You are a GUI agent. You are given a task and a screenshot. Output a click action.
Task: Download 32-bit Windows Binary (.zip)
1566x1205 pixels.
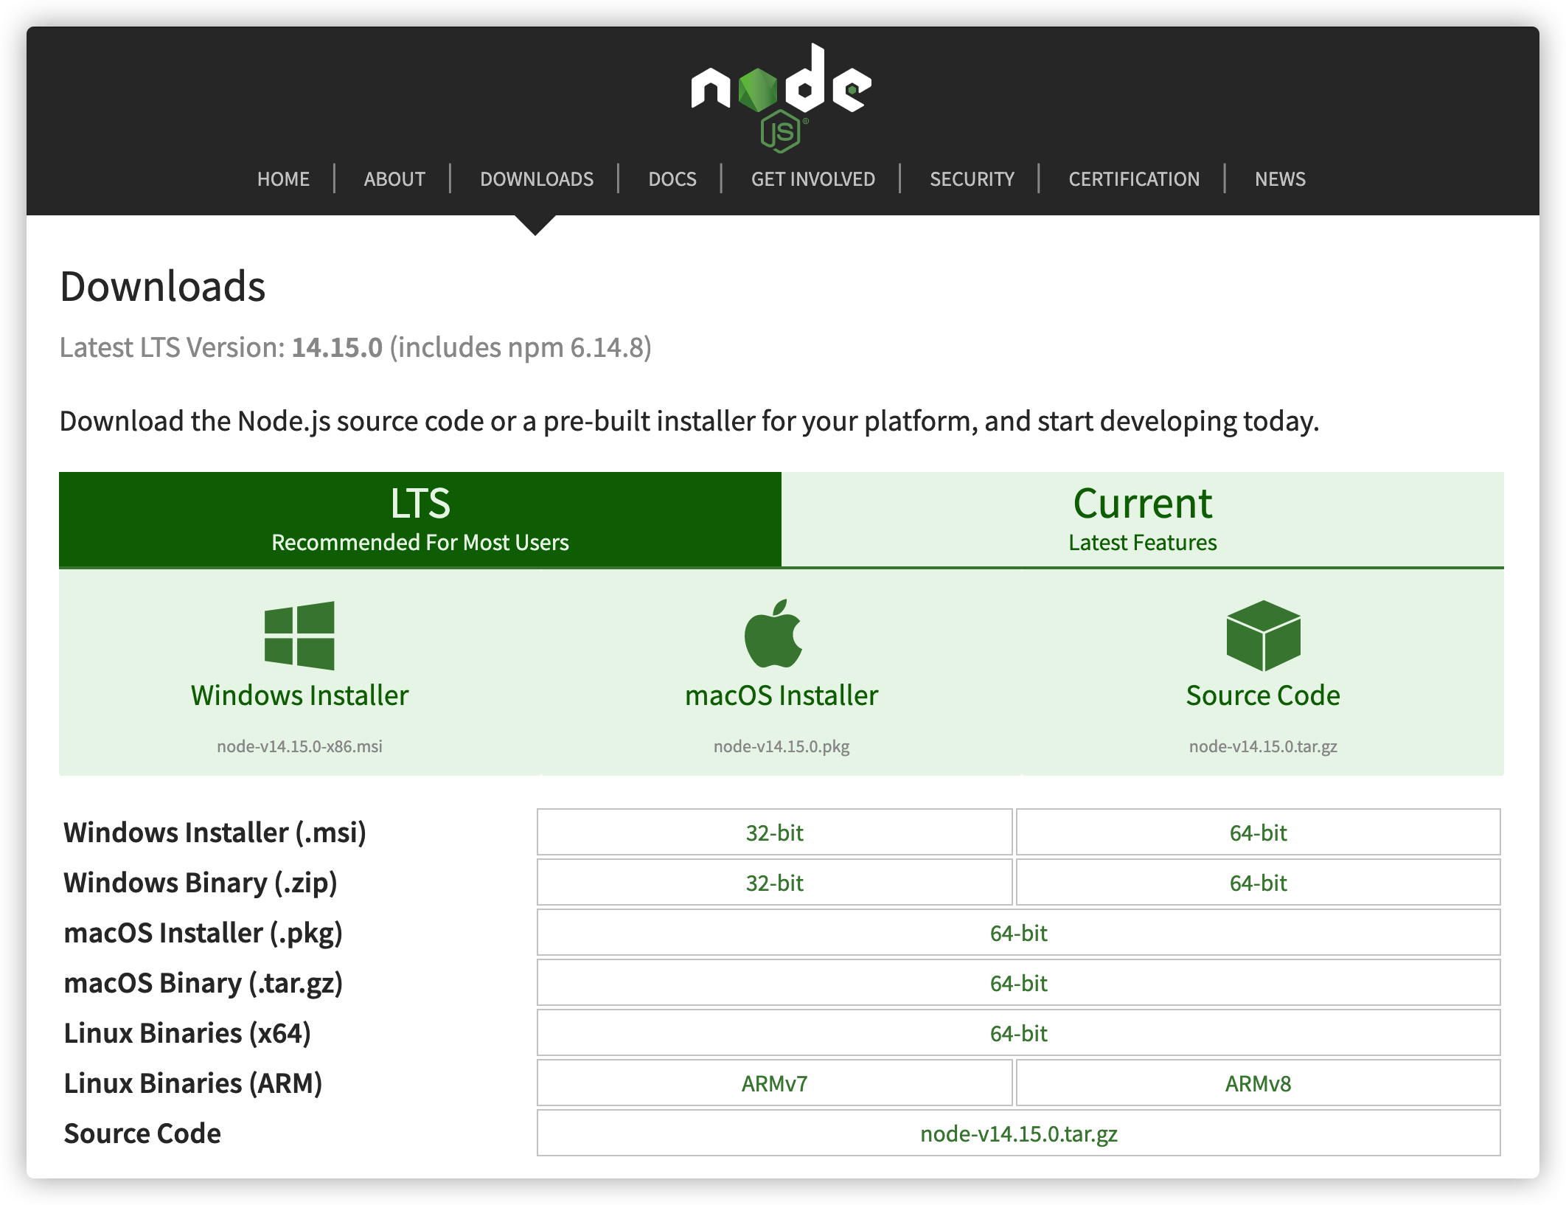[x=774, y=883]
